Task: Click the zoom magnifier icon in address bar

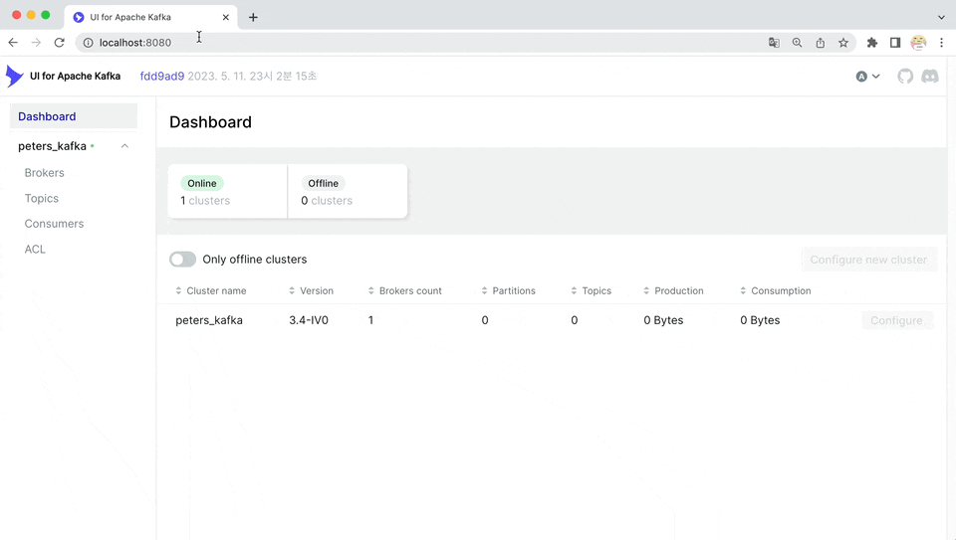Action: point(797,43)
